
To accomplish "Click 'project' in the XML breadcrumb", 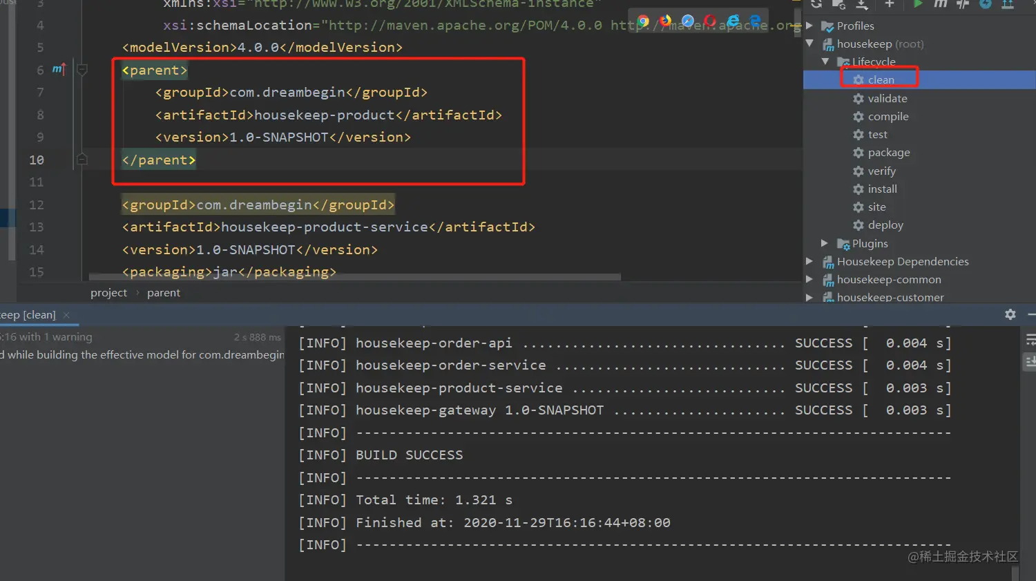I will coord(108,292).
